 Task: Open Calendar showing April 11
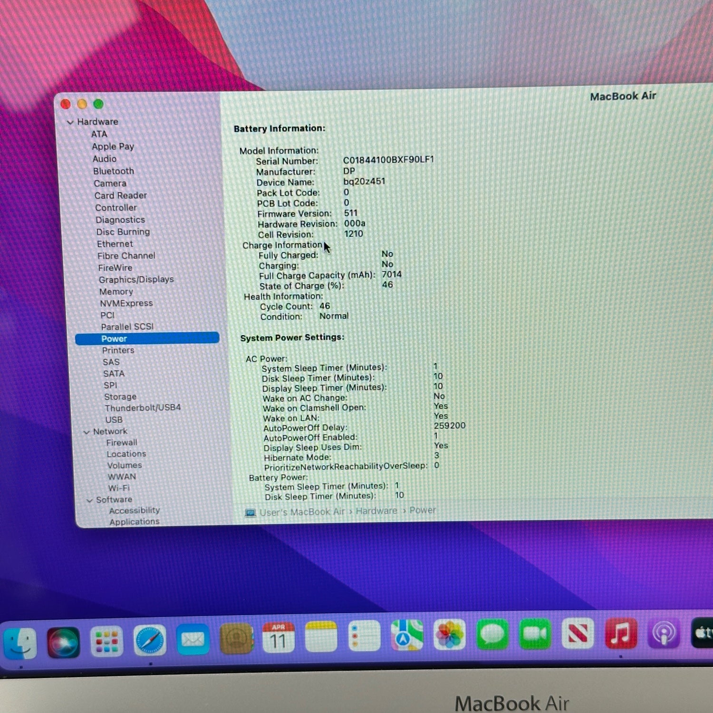coord(279,637)
